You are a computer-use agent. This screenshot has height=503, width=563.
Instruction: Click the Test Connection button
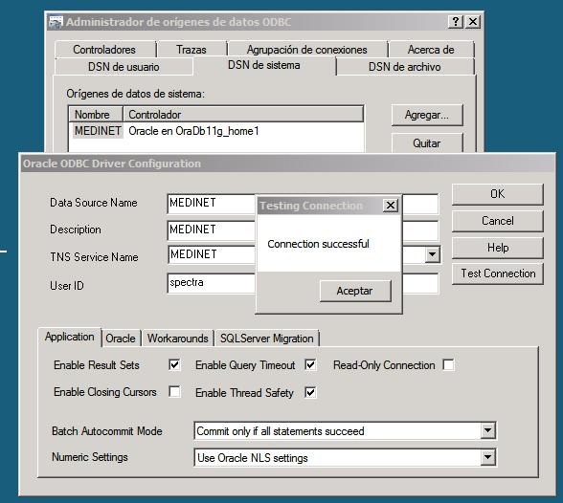tap(497, 273)
